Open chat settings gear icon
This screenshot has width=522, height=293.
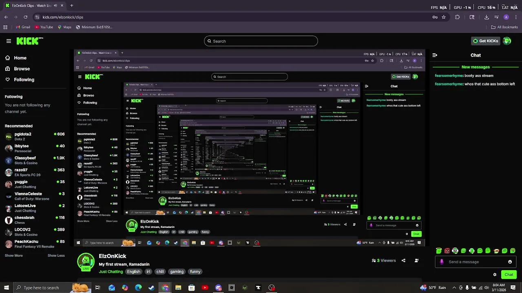pos(495,275)
